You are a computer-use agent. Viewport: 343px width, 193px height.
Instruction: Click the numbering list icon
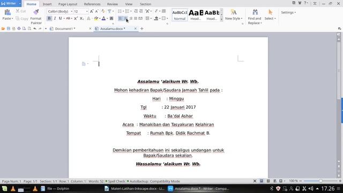[x=127, y=11]
